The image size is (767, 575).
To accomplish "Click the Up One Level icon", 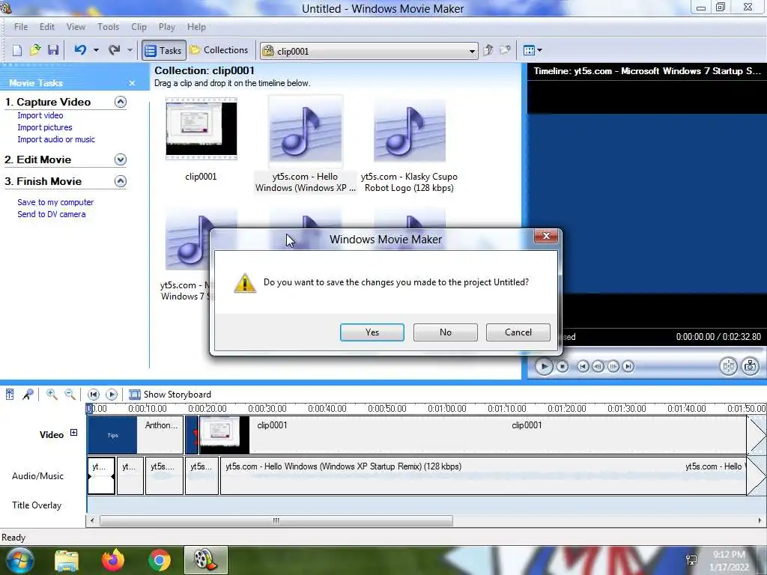I will point(488,50).
